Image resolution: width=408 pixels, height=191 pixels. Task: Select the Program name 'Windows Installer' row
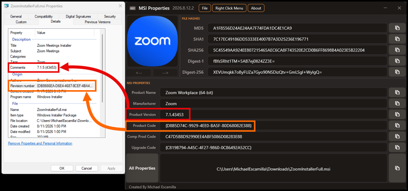click(53, 97)
